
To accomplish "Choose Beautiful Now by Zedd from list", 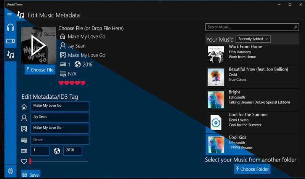I will 252,77.
